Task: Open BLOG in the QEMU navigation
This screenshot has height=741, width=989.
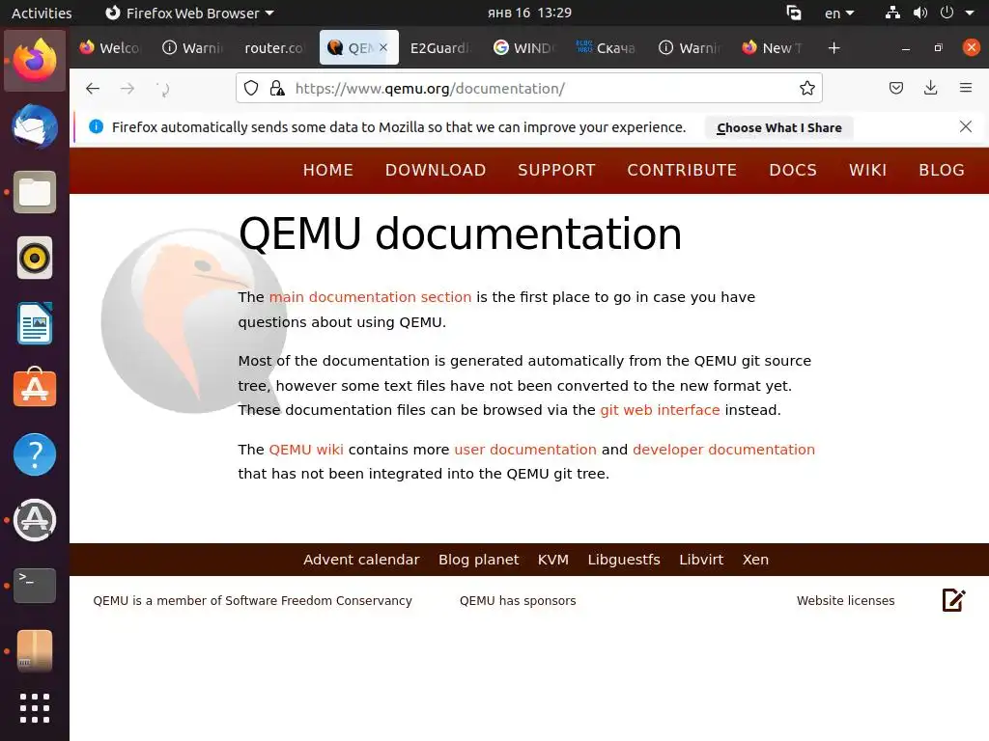Action: tap(942, 170)
